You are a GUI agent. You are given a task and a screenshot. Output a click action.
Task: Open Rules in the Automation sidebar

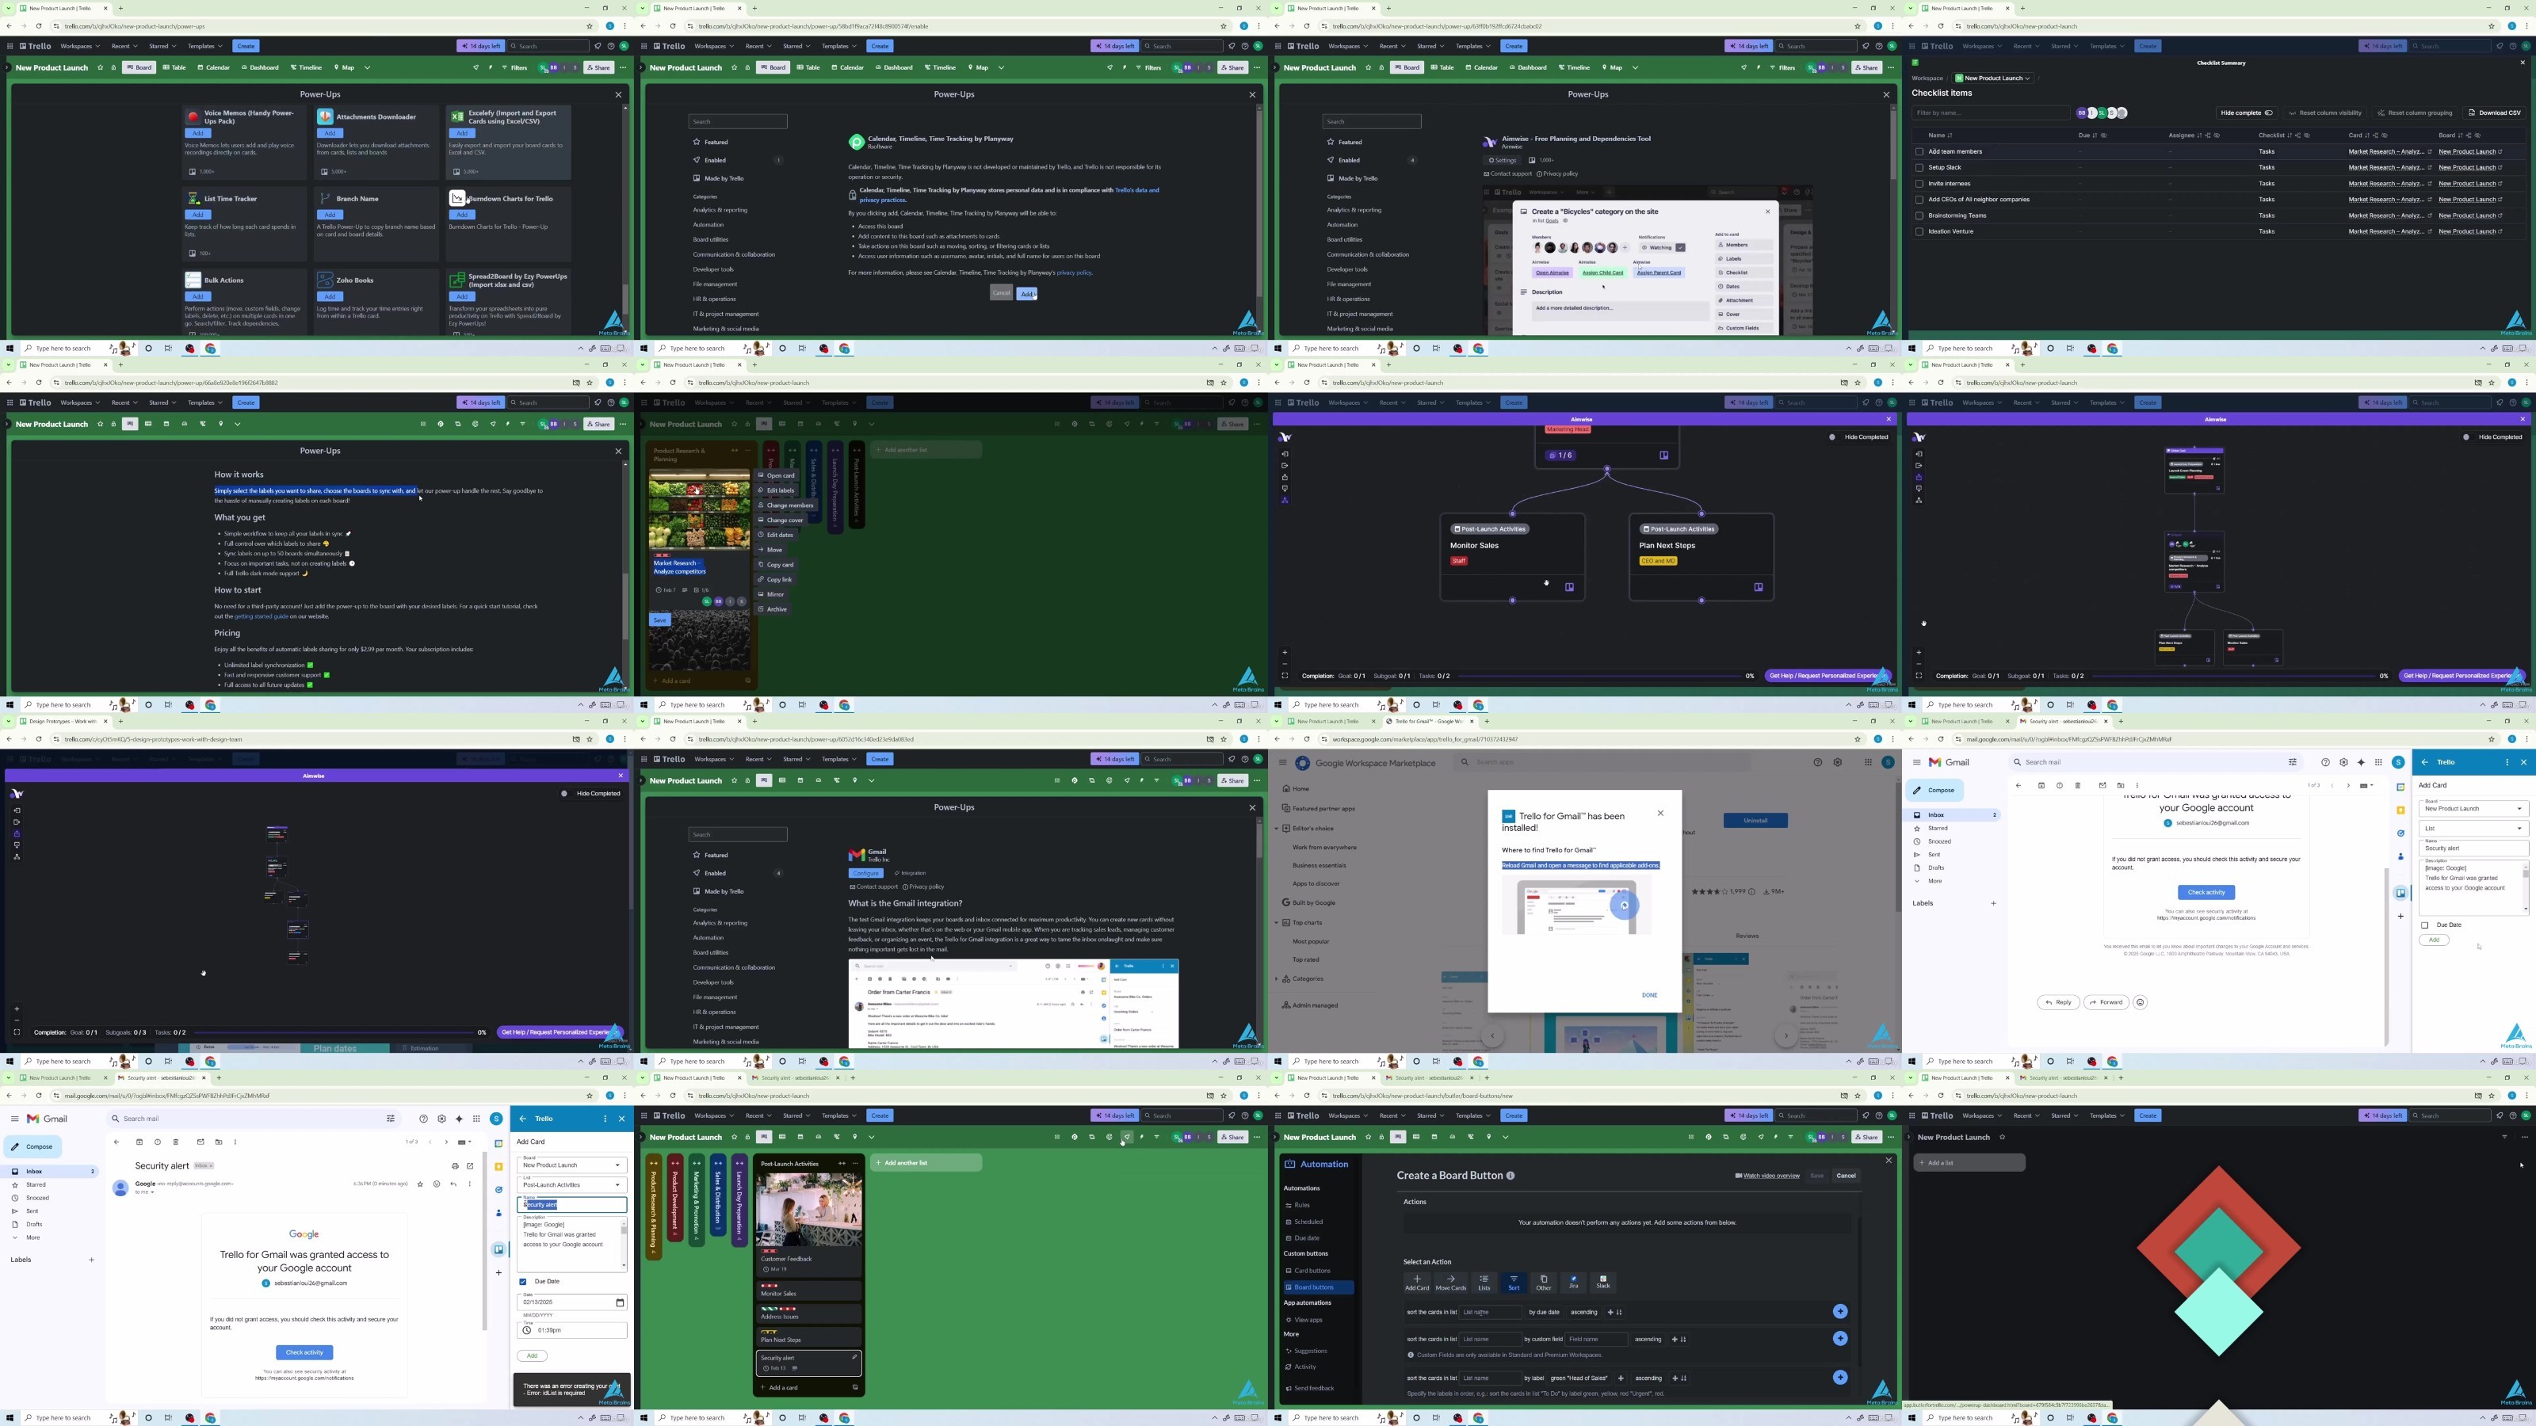pyautogui.click(x=1301, y=1206)
